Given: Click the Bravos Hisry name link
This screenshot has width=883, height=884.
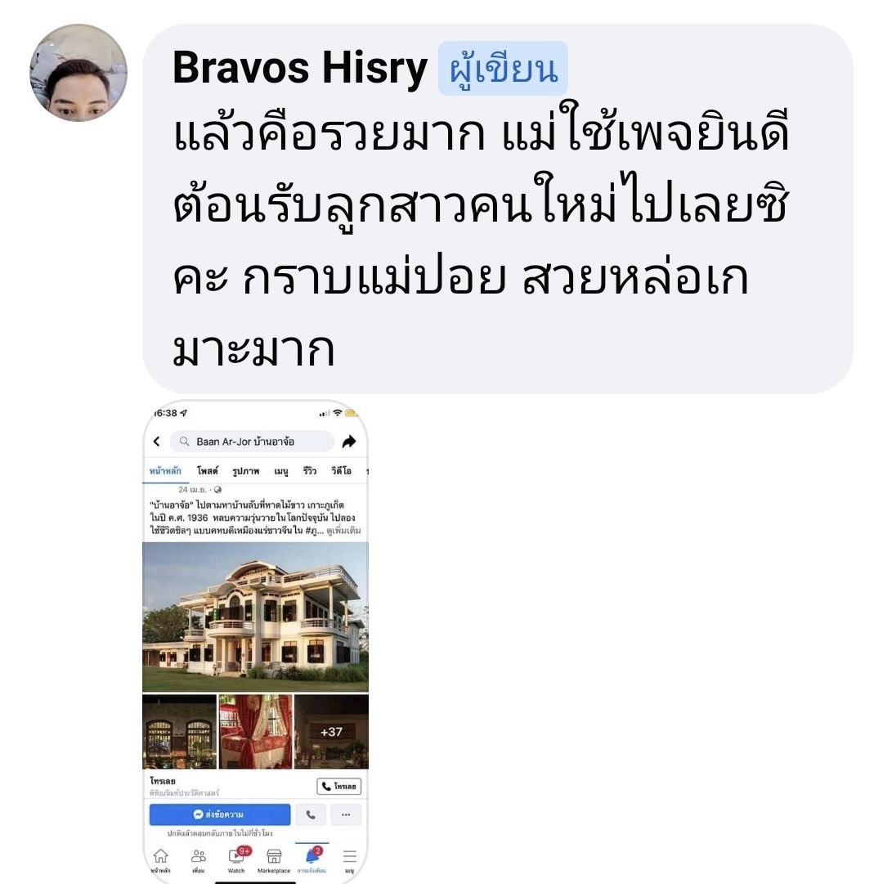Looking at the screenshot, I should [300, 68].
